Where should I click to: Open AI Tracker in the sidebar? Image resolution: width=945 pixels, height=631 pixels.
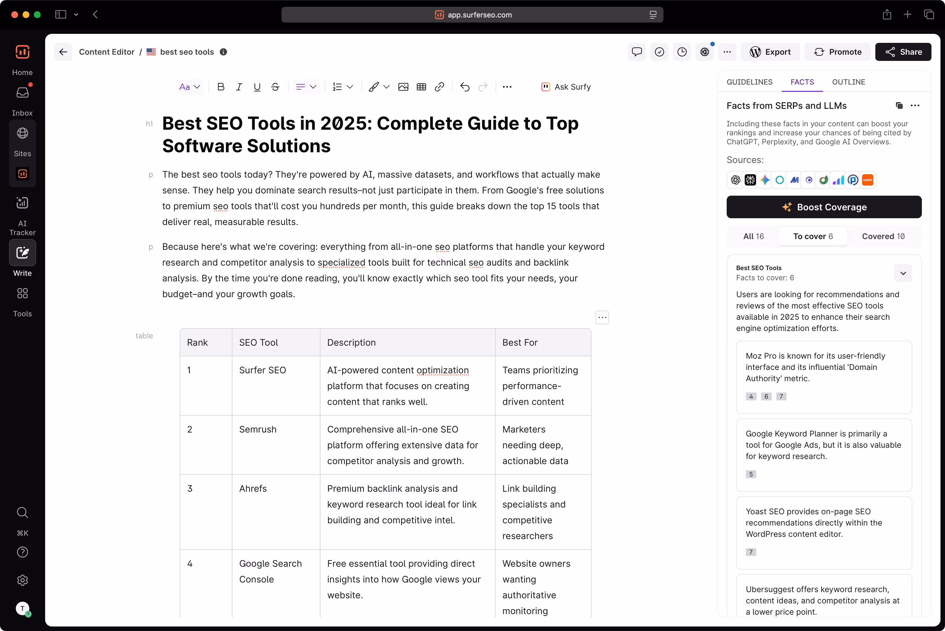22,215
